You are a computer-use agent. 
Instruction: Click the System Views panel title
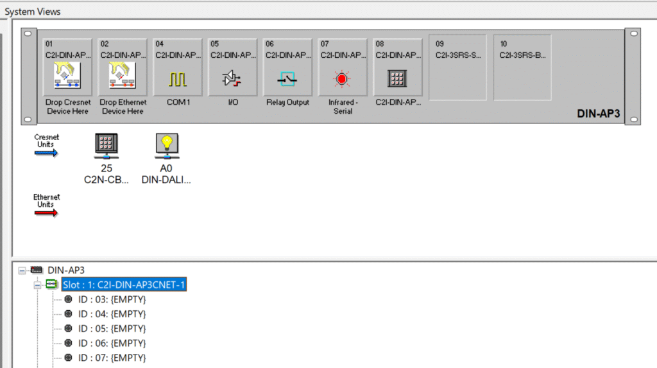33,12
